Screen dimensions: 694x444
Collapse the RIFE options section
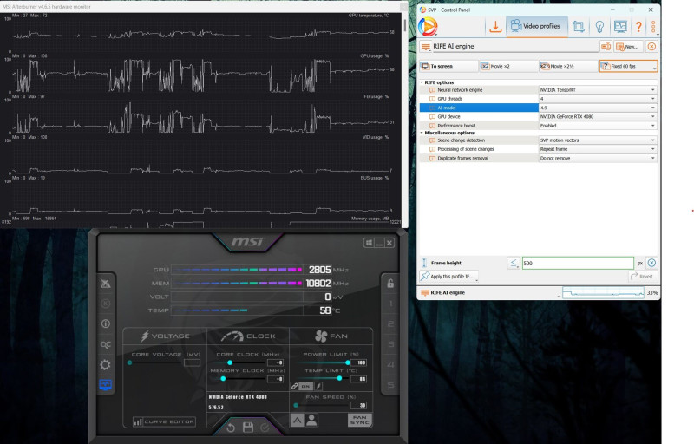(422, 82)
